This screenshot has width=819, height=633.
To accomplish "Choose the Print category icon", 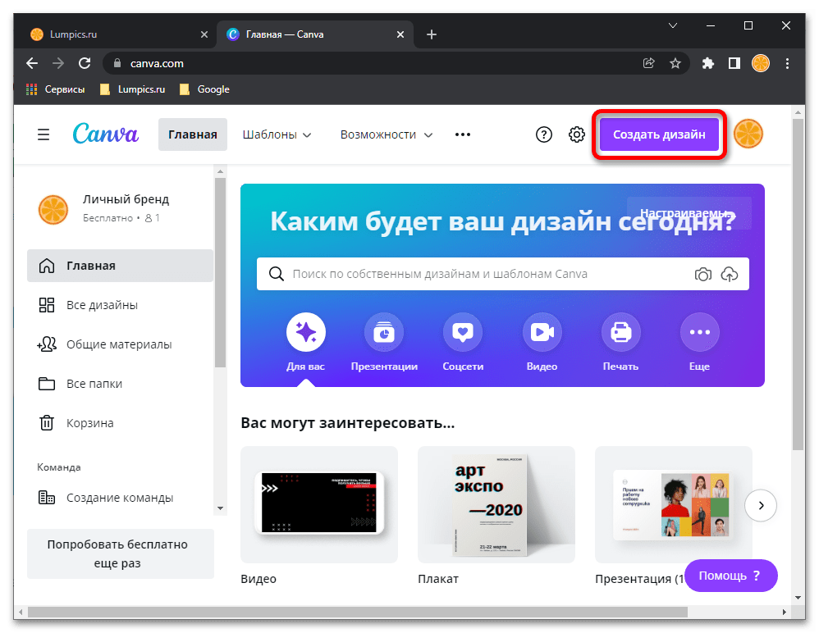I will (620, 333).
